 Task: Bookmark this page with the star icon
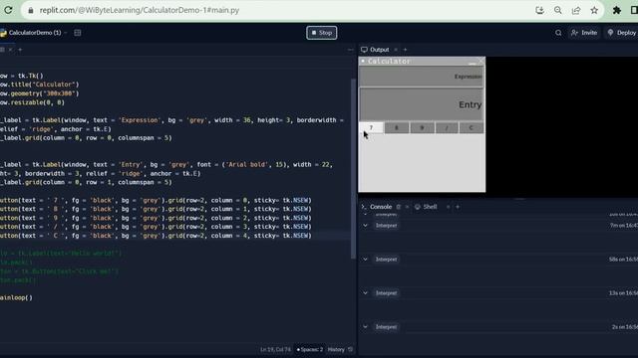point(594,10)
